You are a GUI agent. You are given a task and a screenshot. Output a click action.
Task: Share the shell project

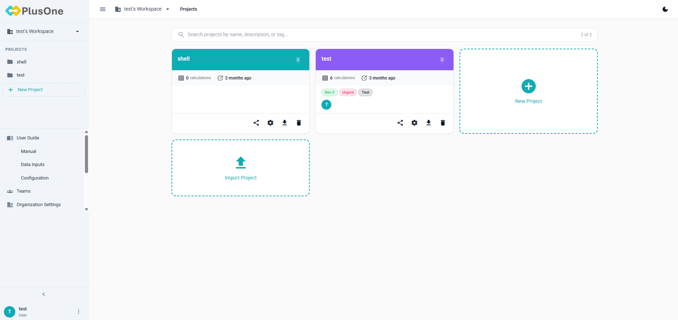coord(256,123)
